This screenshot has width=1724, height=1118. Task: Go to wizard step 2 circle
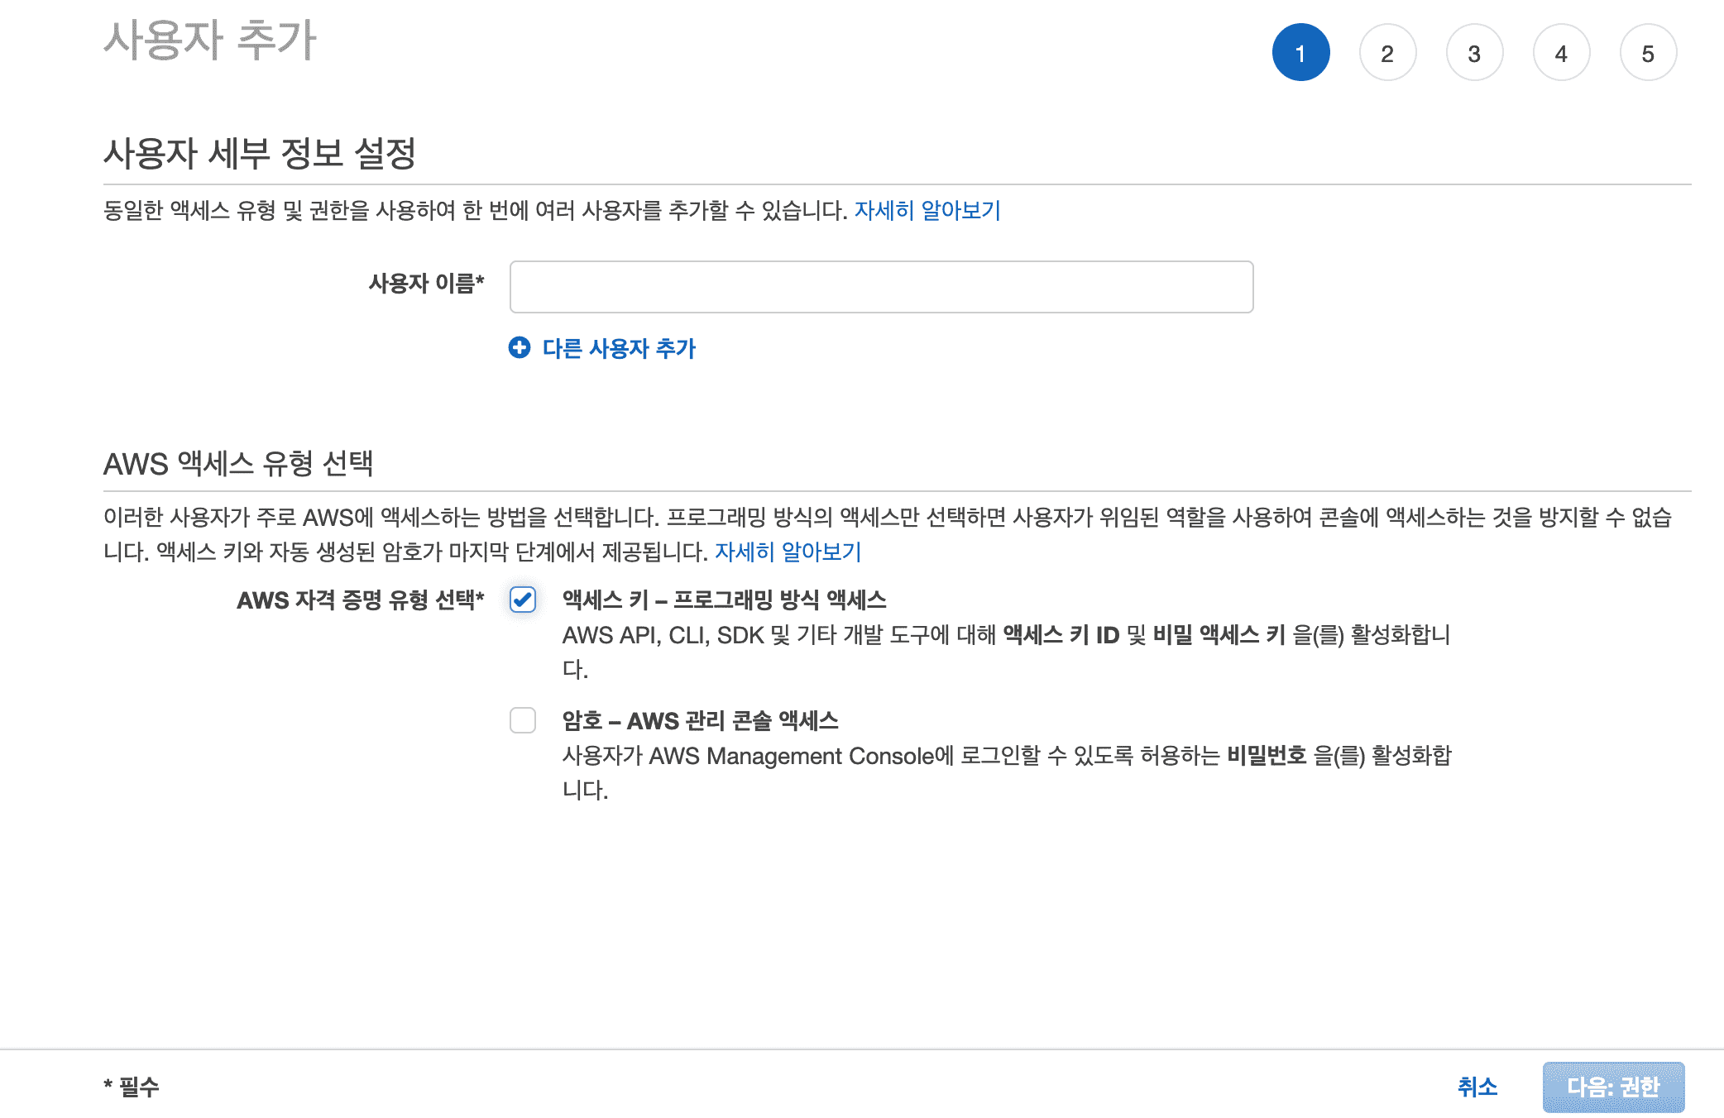(x=1387, y=53)
